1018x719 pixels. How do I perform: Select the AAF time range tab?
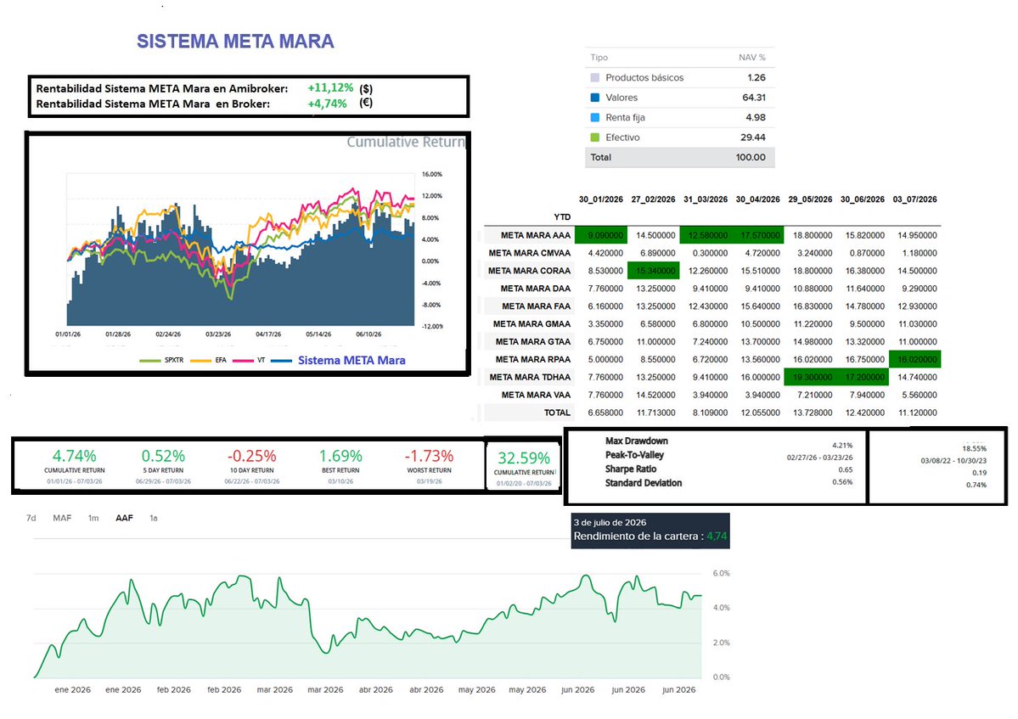coord(124,518)
